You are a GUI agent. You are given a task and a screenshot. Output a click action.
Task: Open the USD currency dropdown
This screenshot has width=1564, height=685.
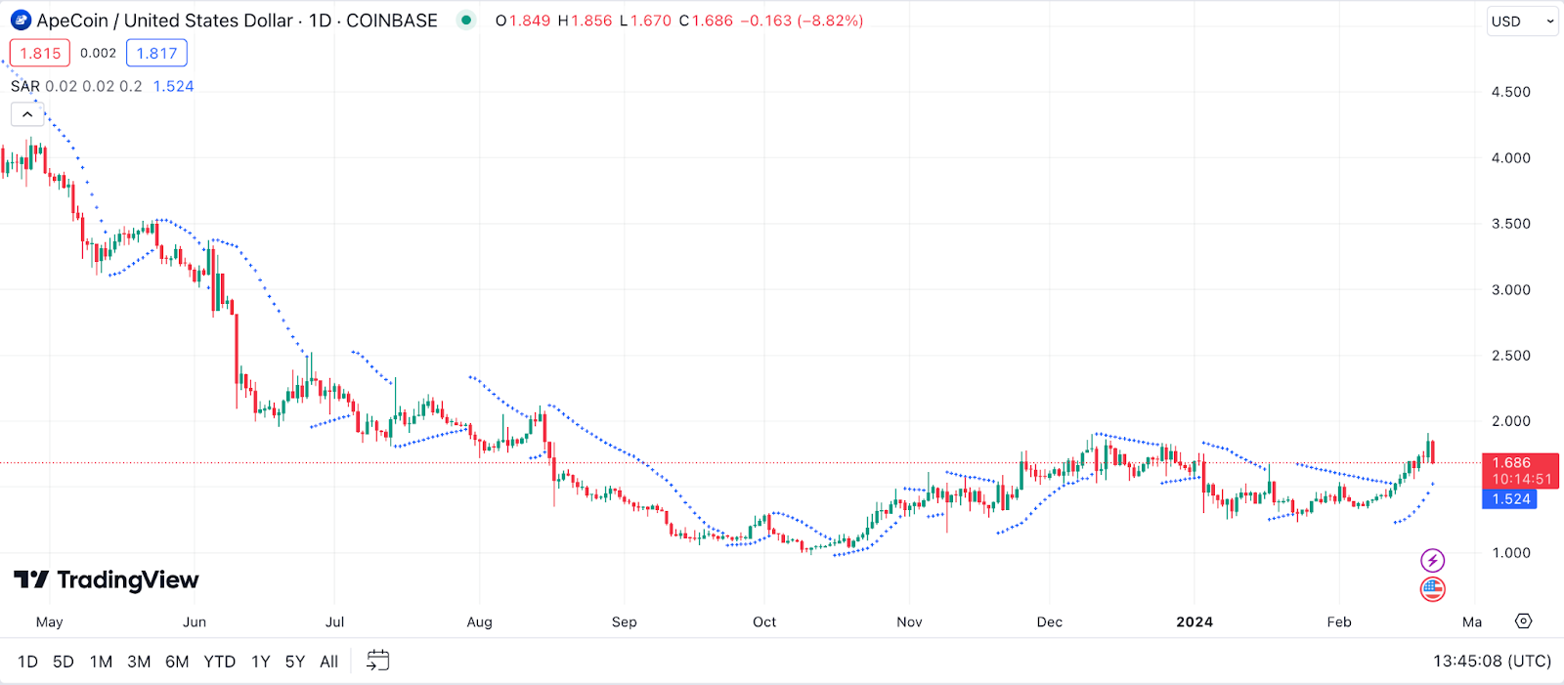(x=1522, y=21)
